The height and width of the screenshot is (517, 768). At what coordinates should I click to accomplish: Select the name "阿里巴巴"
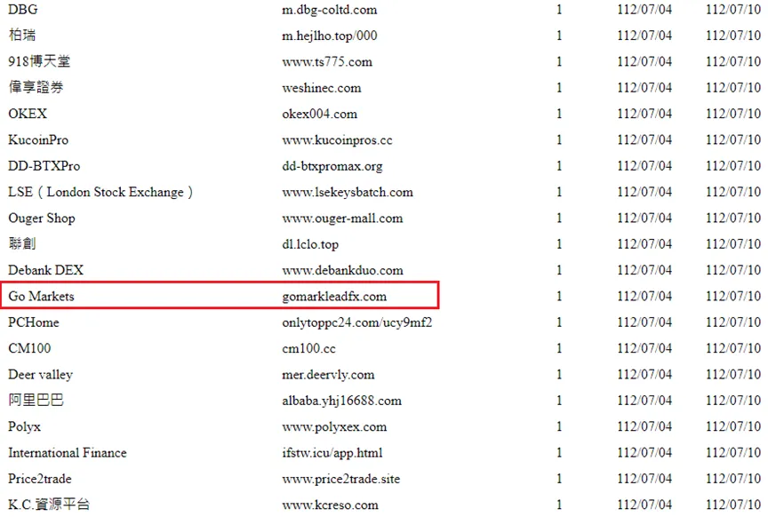[36, 400]
